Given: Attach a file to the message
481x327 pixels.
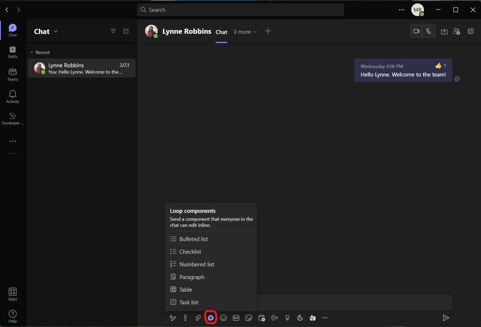Looking at the screenshot, I should click(198, 318).
